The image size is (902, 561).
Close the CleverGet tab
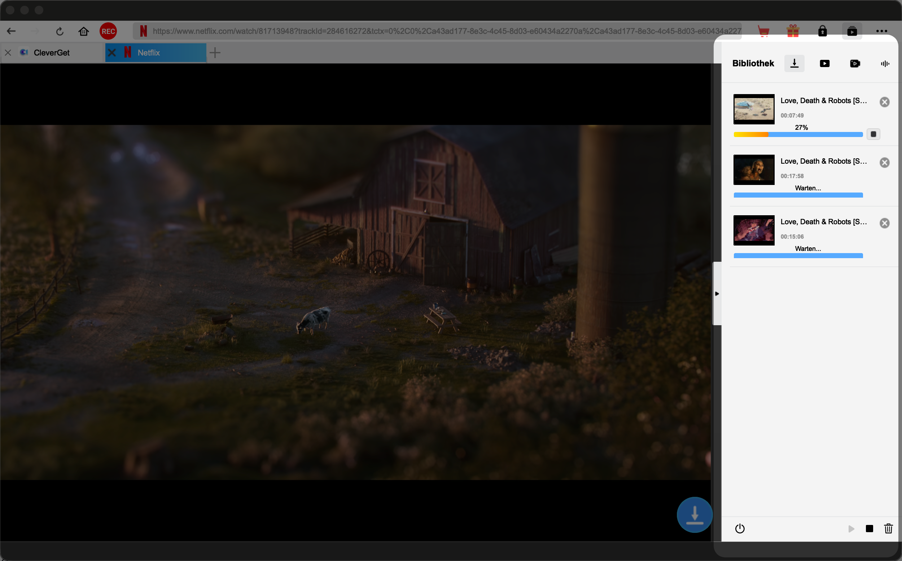(x=8, y=53)
